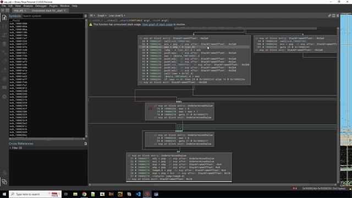Click the Search symbols input field
352x198 pixels.
coord(53,16)
